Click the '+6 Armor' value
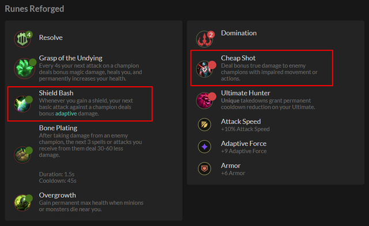This screenshot has width=369, height=226. click(233, 173)
